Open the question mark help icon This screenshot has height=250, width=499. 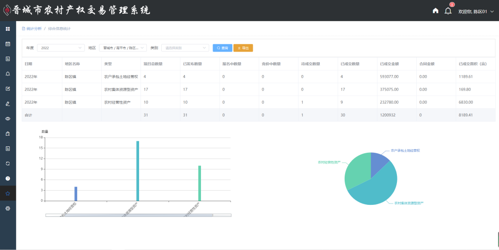coord(8,178)
